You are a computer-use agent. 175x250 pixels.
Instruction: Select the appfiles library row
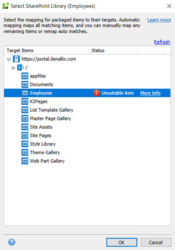(x=87, y=76)
